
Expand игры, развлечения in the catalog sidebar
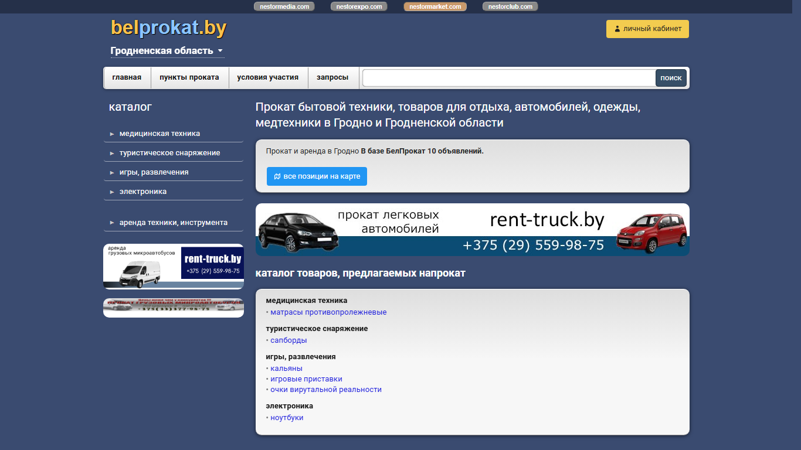tap(173, 172)
